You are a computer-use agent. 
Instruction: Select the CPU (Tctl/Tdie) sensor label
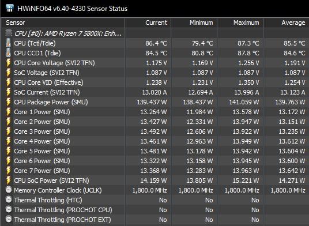[x=35, y=43]
